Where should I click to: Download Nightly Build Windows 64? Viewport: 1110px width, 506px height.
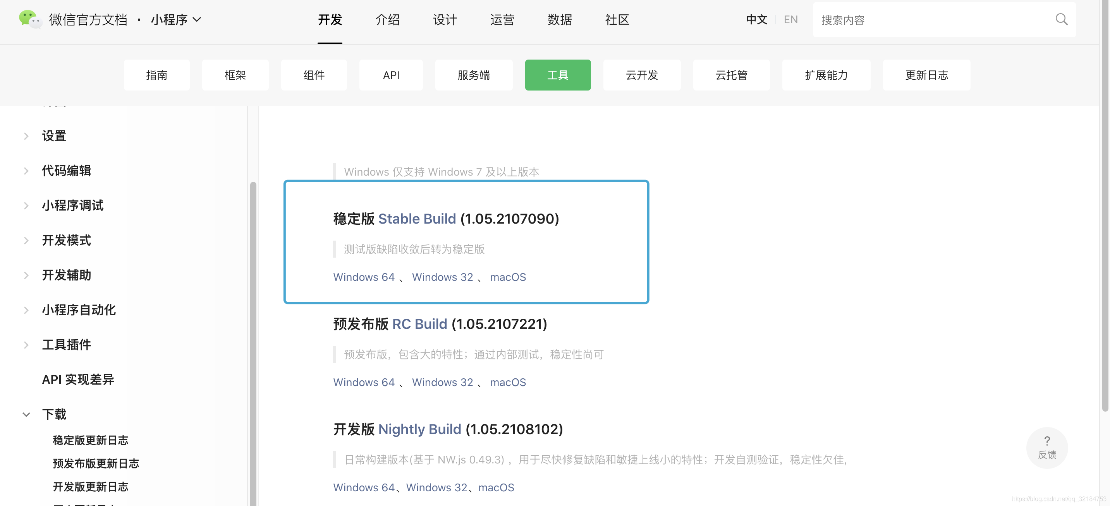pyautogui.click(x=364, y=487)
